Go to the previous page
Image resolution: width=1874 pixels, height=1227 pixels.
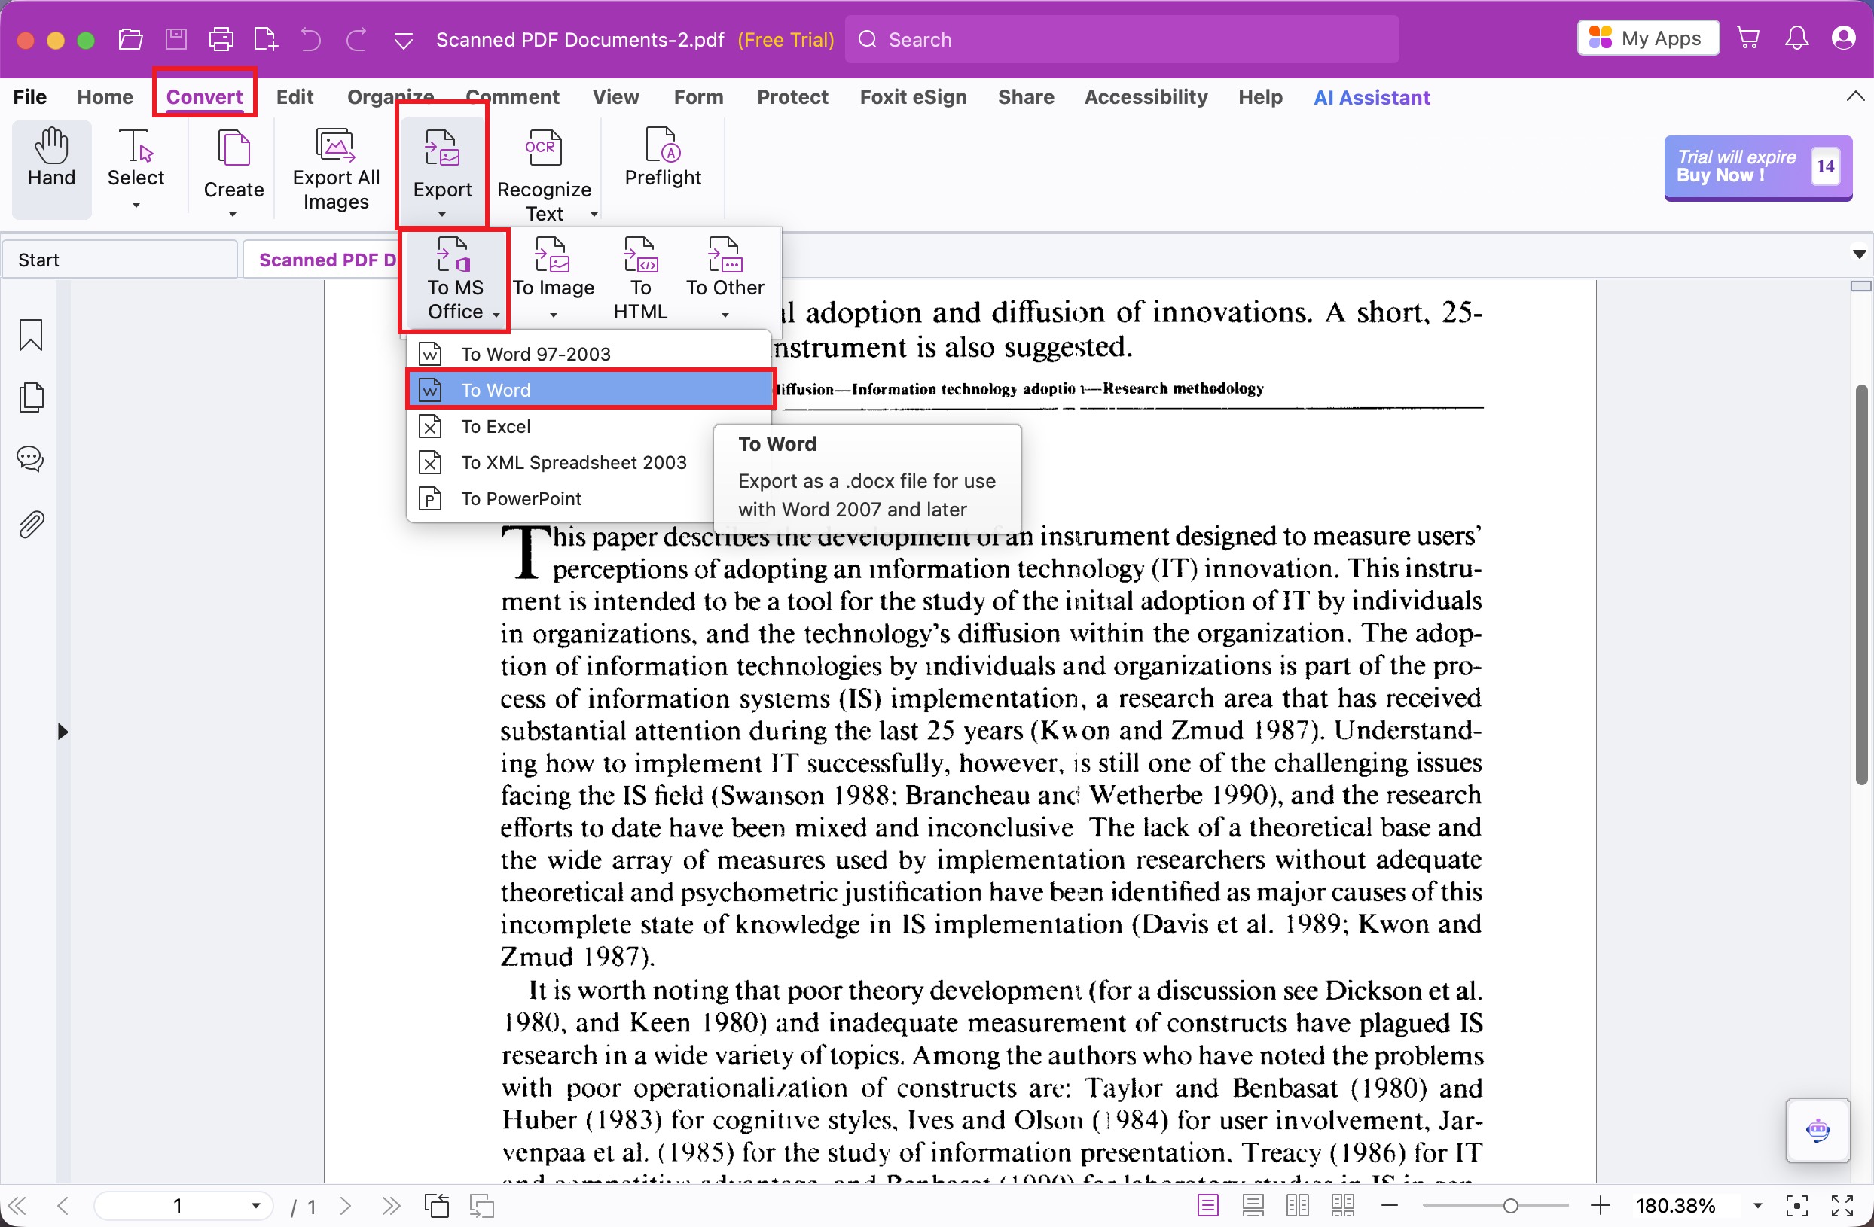click(x=63, y=1205)
